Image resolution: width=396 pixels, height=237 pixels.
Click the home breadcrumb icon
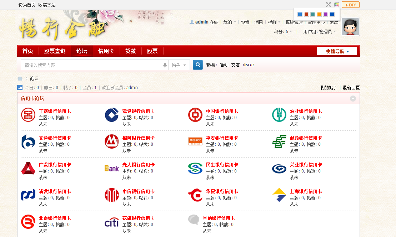tap(20, 78)
